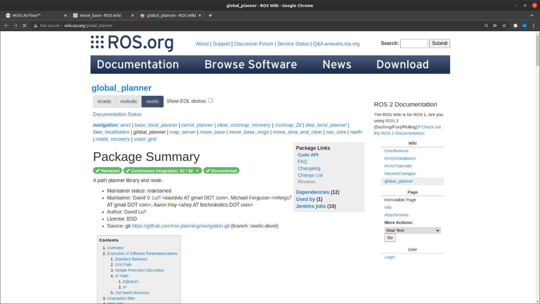540x304 pixels.
Task: Bookmark this page with the star icon
Action: click(504, 25)
